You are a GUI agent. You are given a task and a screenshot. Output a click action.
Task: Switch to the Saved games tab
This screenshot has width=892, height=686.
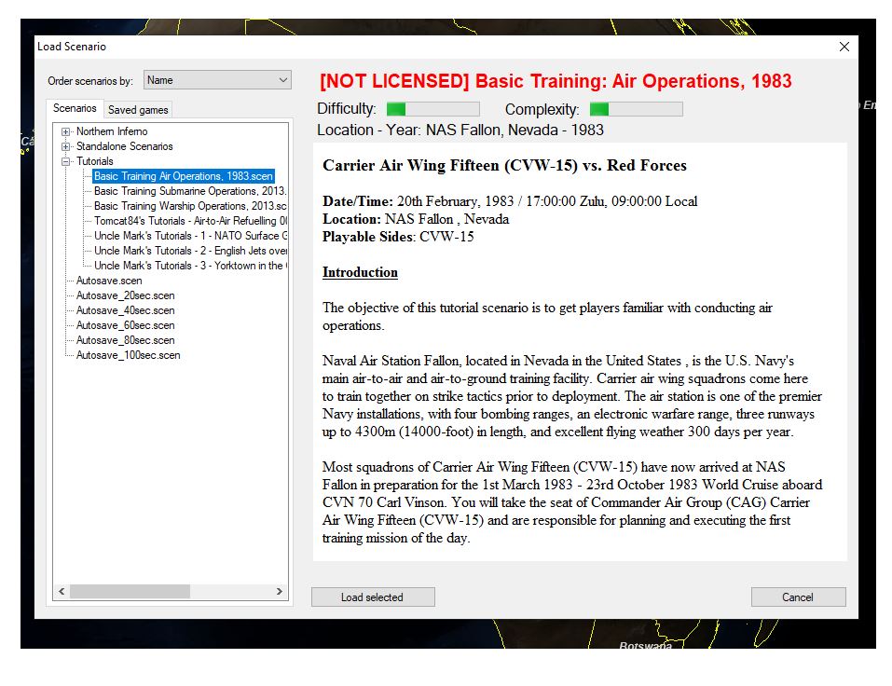point(138,110)
